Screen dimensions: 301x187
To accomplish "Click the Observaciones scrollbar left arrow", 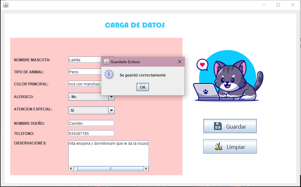I will 71,169.
